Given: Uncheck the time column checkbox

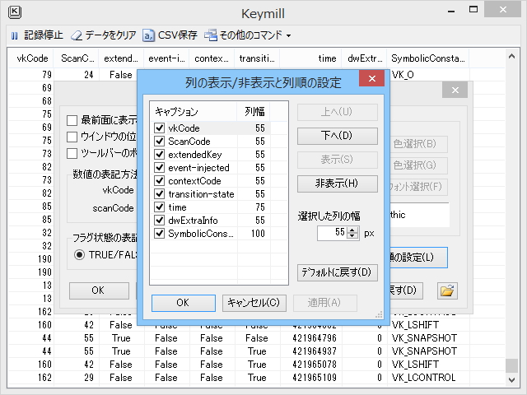Looking at the screenshot, I should click(159, 207).
